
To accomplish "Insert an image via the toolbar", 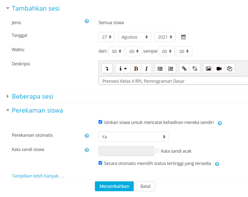I will (208, 69).
